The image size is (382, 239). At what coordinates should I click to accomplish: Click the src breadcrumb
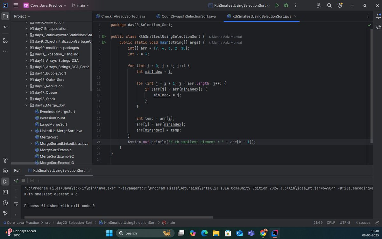point(48,222)
